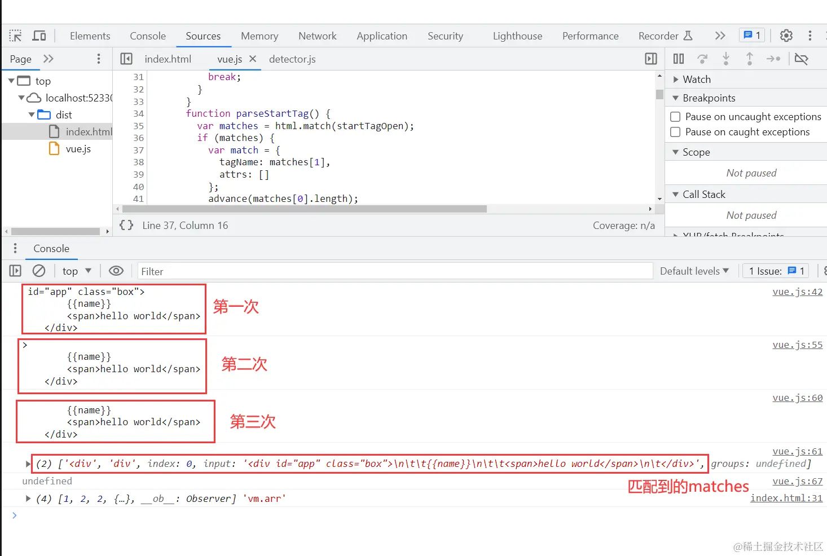Viewport: 827px width, 556px height.
Task: Click the code editor vertical scrollbar thumb
Action: pos(659,94)
